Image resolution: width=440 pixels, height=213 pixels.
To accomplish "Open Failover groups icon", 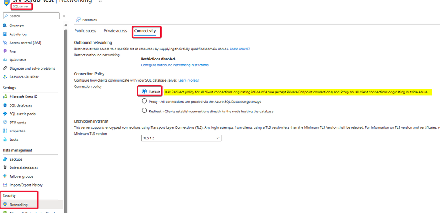I will click(4, 176).
